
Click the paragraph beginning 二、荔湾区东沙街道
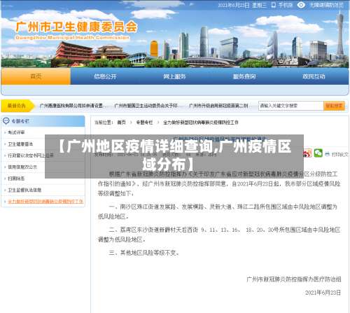click(219, 235)
